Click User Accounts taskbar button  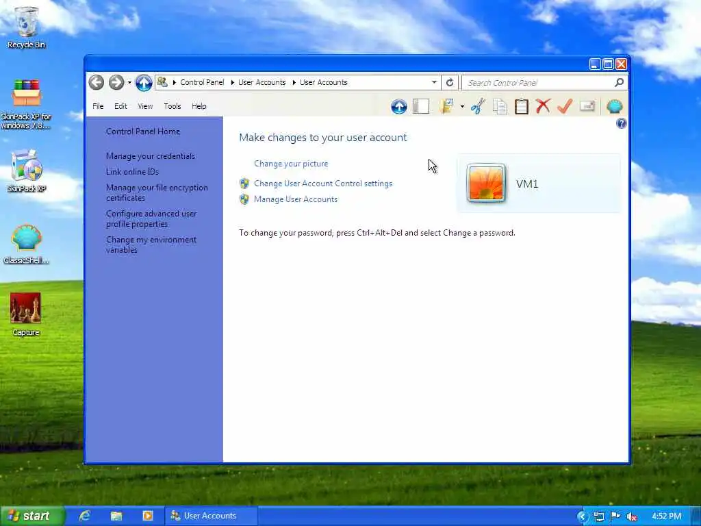[x=211, y=516]
